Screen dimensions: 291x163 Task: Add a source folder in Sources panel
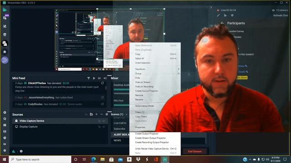[x=91, y=115]
